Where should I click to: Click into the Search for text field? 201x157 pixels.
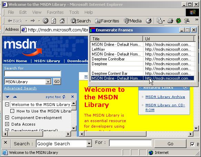coord(32,73)
